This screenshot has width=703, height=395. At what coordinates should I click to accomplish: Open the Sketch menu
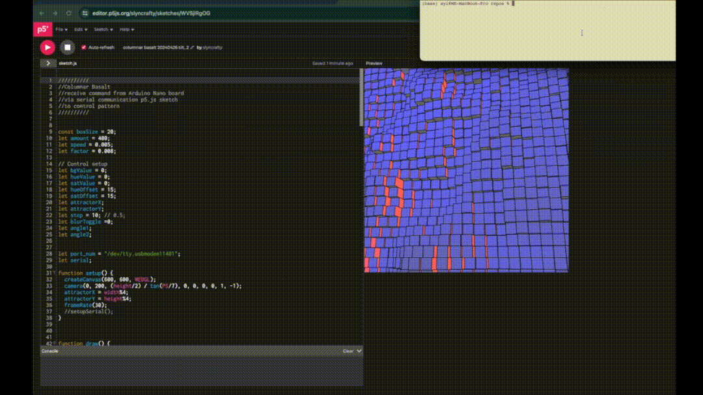click(x=103, y=29)
